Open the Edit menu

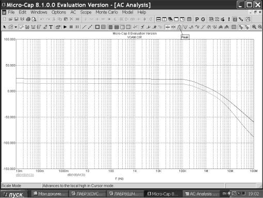[23, 12]
